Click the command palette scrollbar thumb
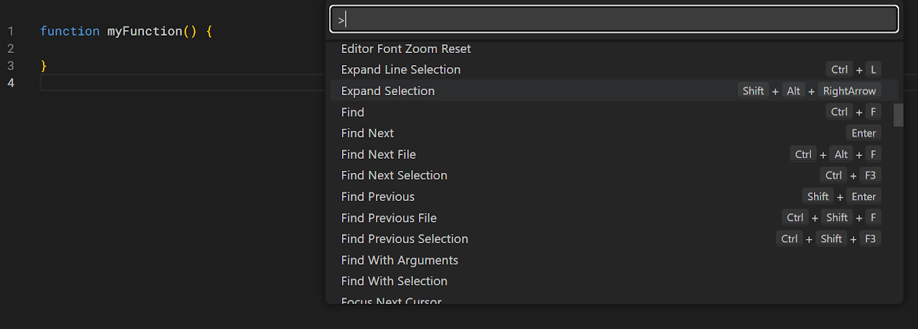Screen dimensions: 918x329 (x=898, y=114)
